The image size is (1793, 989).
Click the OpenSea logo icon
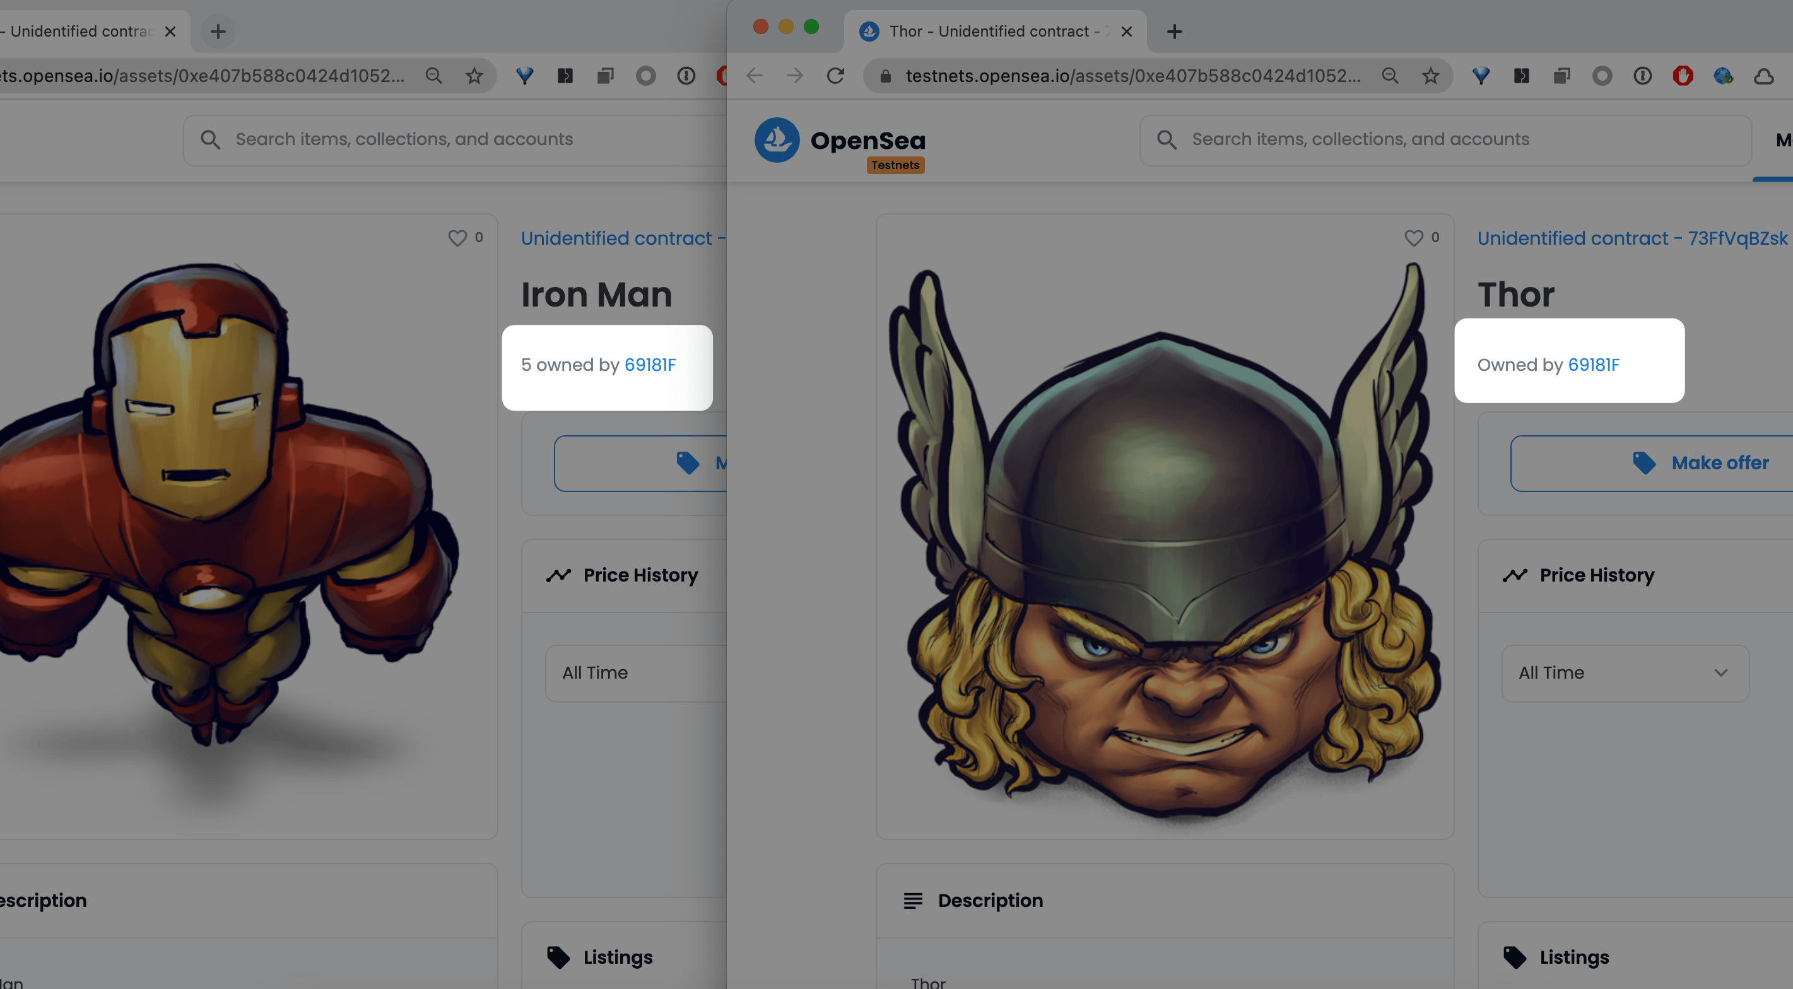[x=777, y=140]
